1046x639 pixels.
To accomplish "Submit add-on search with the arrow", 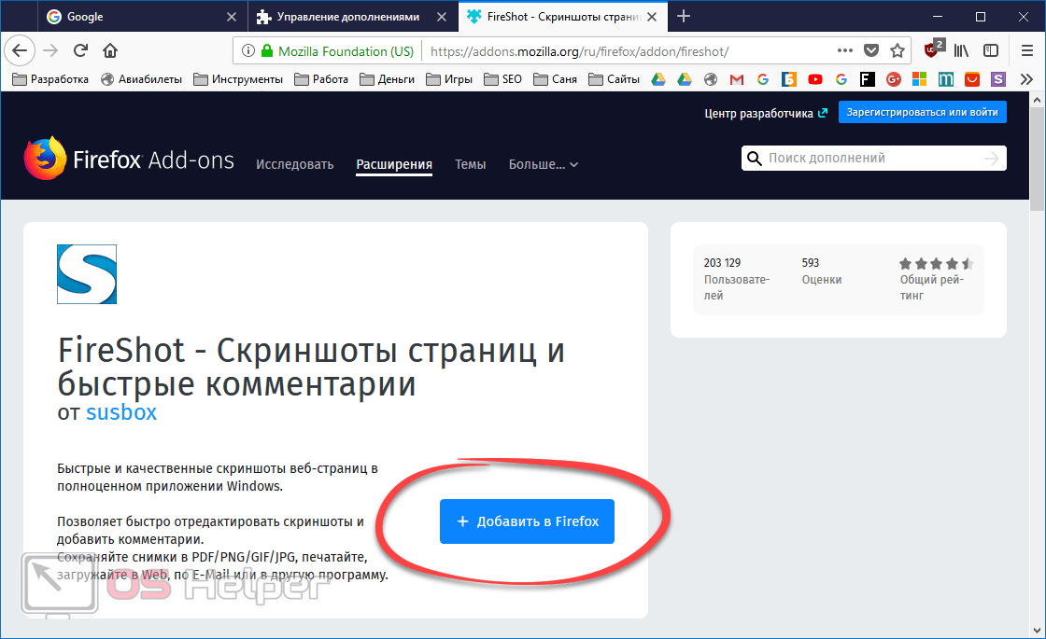I will [x=991, y=158].
